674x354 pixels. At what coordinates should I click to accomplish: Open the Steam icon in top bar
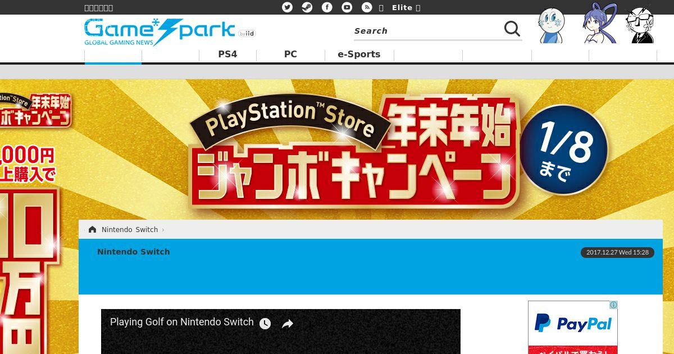pos(307,7)
